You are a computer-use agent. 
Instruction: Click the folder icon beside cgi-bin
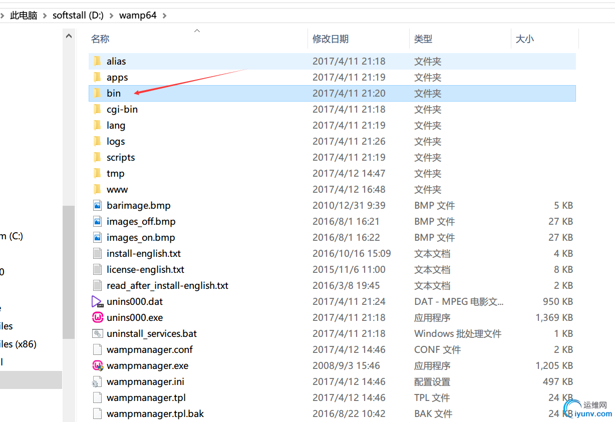[x=97, y=109]
